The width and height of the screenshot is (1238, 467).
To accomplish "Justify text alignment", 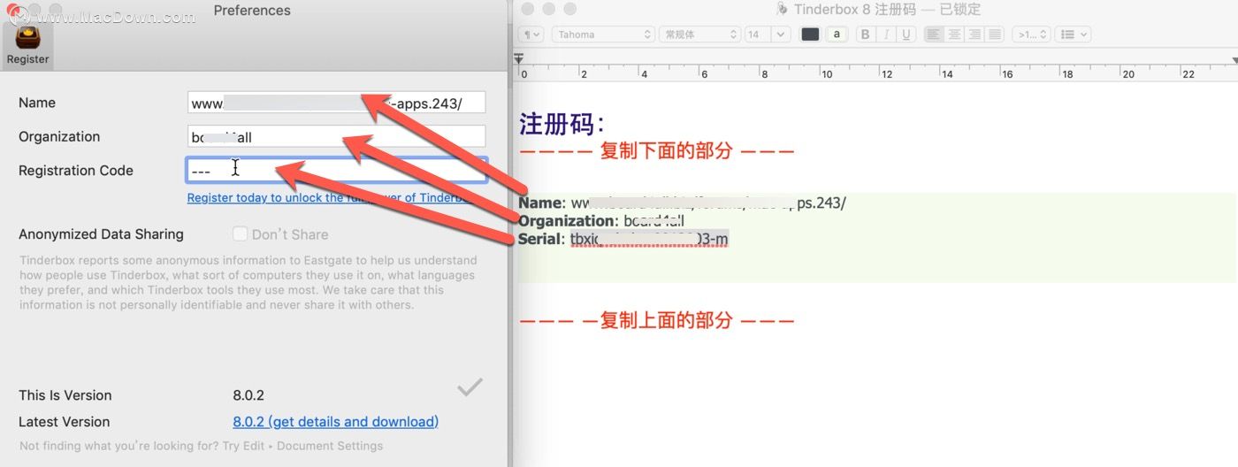I will [995, 34].
